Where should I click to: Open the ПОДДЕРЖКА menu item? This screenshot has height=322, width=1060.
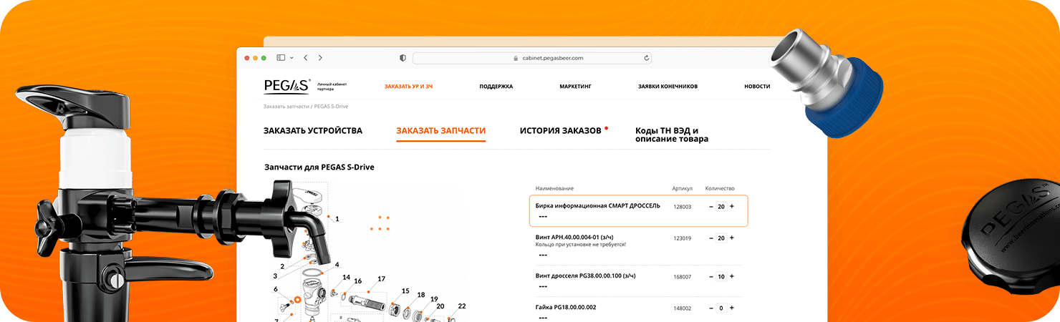(x=496, y=87)
